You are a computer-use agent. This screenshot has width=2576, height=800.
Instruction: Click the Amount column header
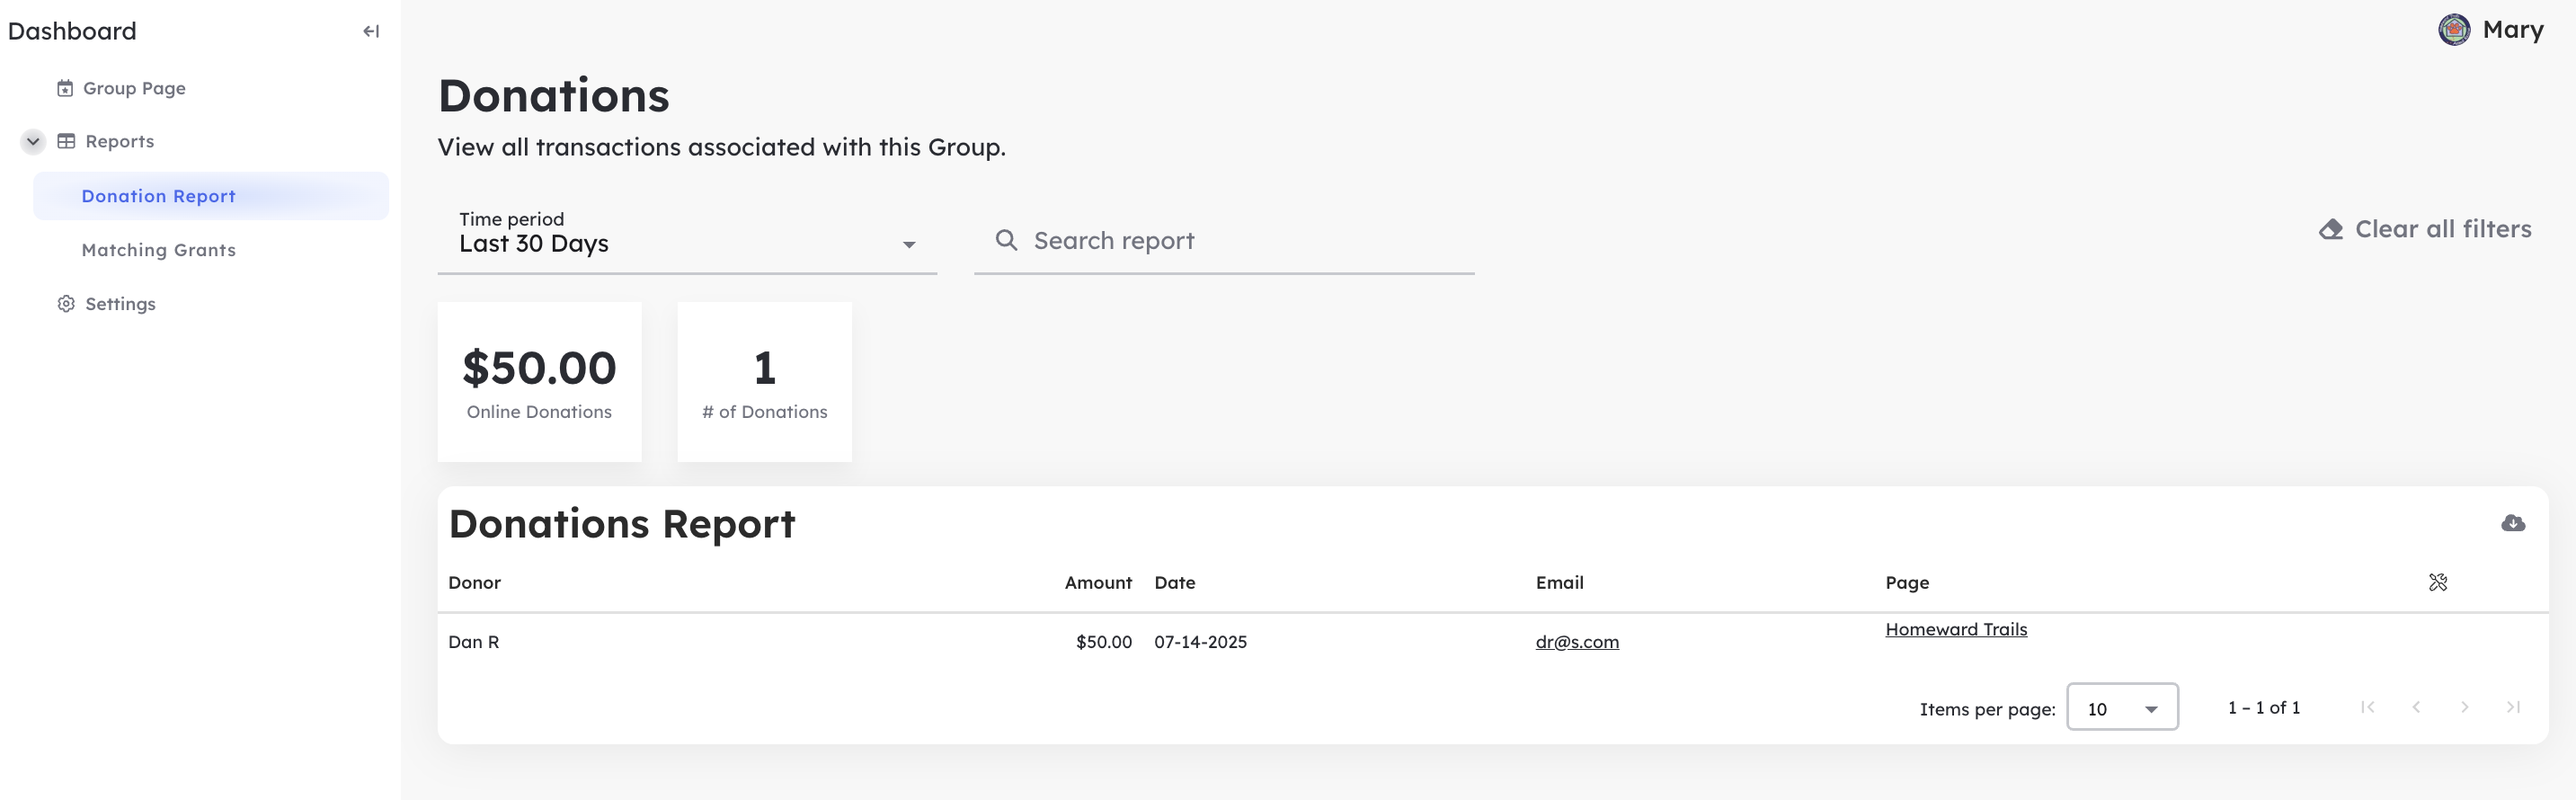pyautogui.click(x=1098, y=582)
